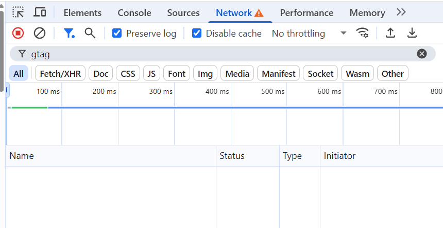Uncheck the Preserve log checkbox

[x=117, y=34]
